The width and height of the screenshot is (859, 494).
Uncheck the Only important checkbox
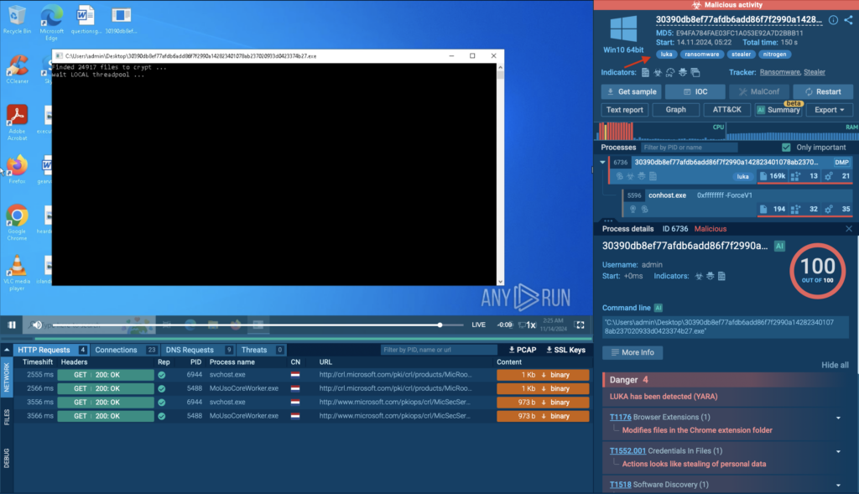785,148
